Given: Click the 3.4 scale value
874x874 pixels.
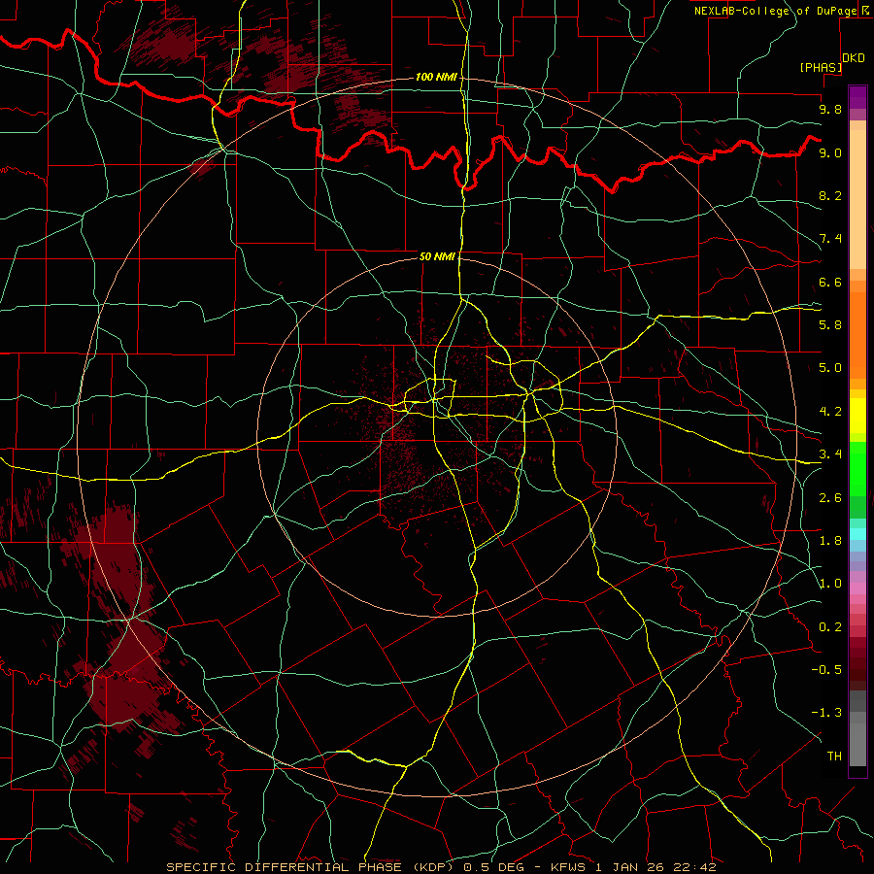Looking at the screenshot, I should point(830,454).
